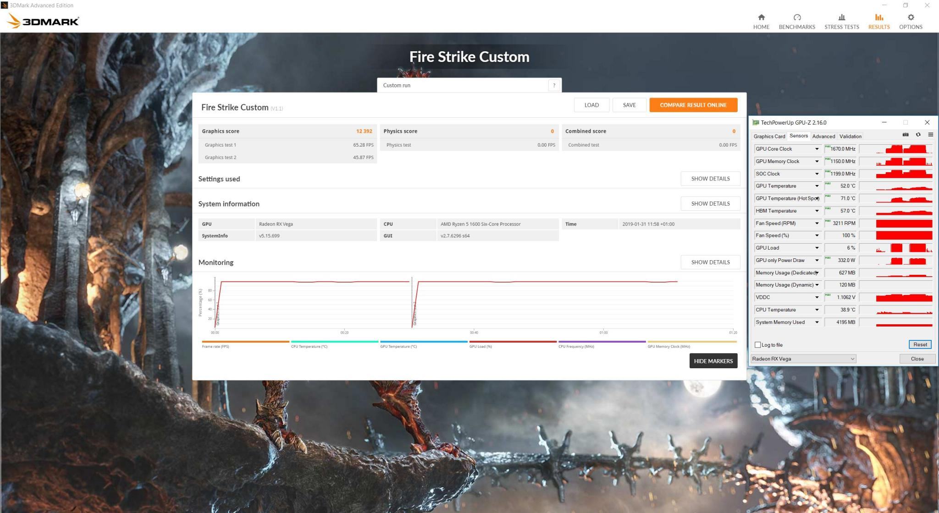Expand the GPU Load sensor dropdown

click(x=817, y=248)
